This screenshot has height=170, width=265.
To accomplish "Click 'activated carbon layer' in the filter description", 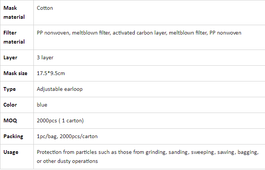I will pyautogui.click(x=140, y=33).
